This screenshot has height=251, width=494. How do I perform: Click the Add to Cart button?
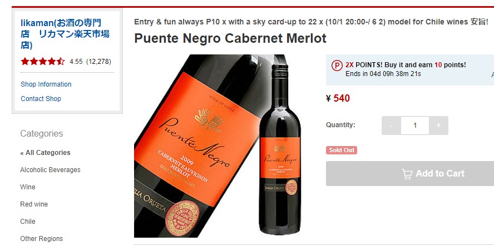[x=410, y=174]
